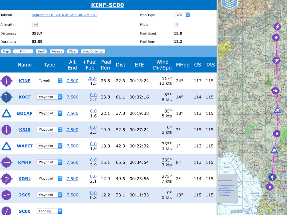Screen dimensions: 287x215
Task: Edit the KMHP 0.0 added fuel link
Action: pyautogui.click(x=93, y=160)
